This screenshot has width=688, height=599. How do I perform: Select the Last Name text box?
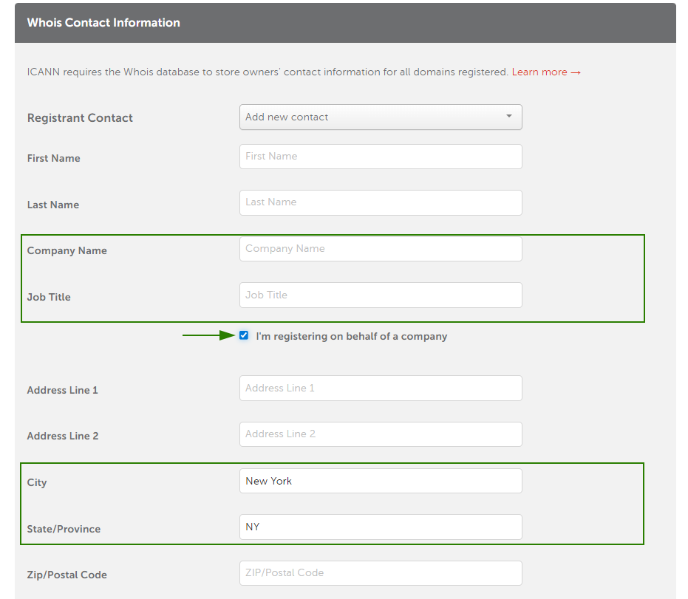click(381, 202)
